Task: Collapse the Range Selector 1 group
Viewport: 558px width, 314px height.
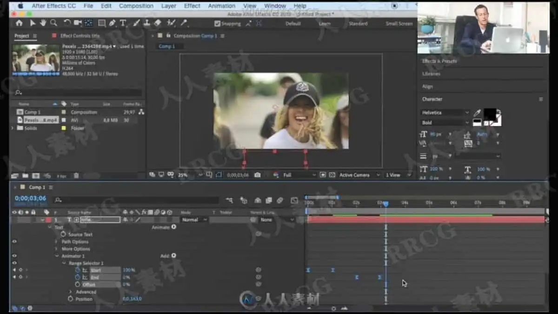Action: click(64, 263)
